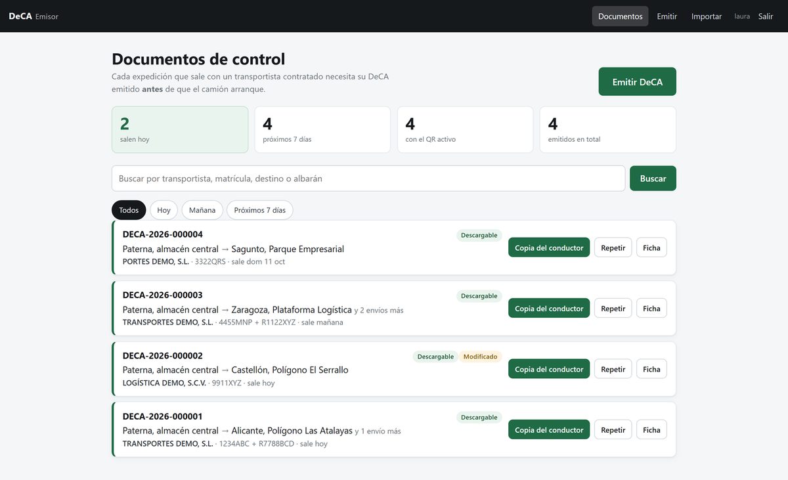Open the Documentos nav item

[620, 16]
